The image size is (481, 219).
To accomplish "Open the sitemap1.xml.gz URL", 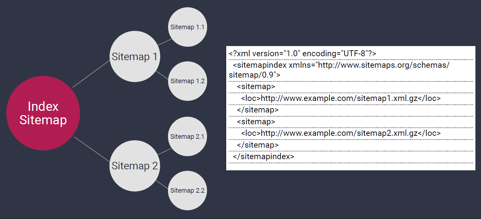I will click(339, 98).
